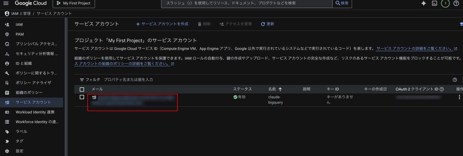Screen dimensions: 463x156
Task: Toggle the select-all checkbox in table header
Action: coord(82,89)
